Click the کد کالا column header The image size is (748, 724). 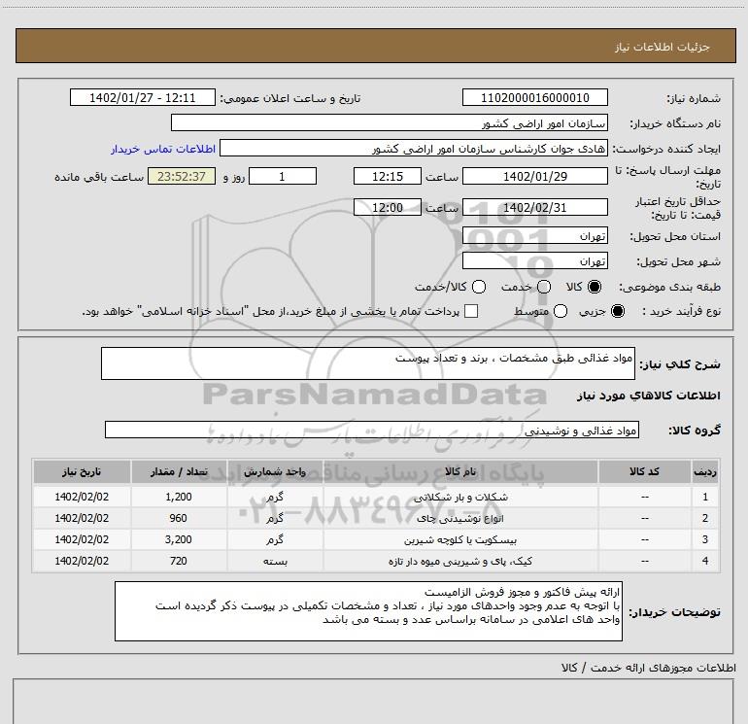[x=644, y=472]
